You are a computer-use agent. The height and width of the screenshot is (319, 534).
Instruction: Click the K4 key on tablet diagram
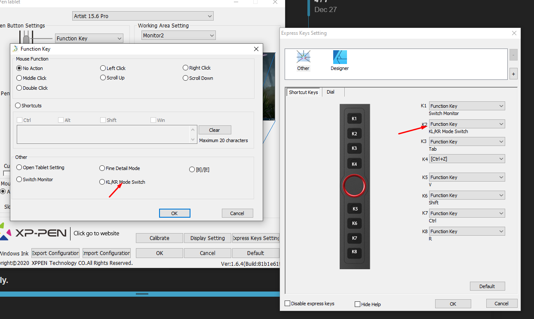(354, 163)
